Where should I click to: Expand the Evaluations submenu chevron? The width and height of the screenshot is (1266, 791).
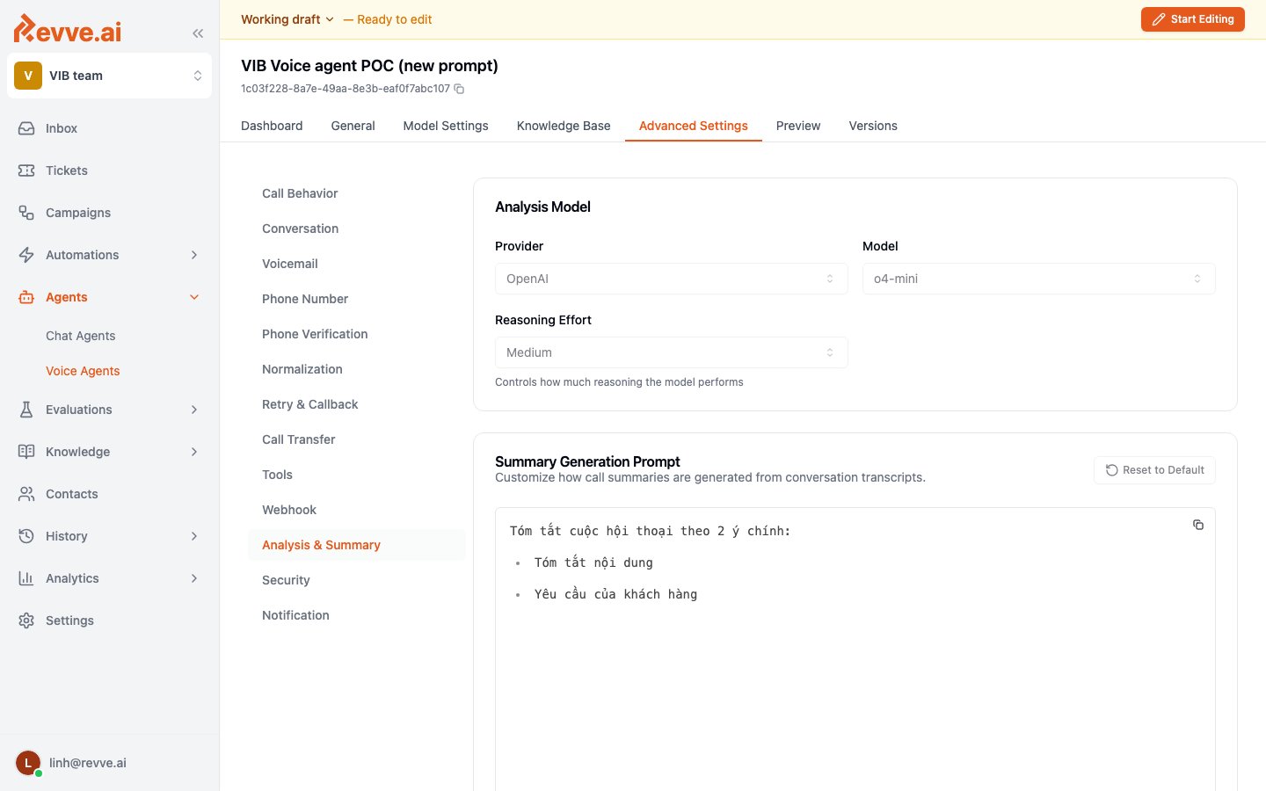(194, 410)
